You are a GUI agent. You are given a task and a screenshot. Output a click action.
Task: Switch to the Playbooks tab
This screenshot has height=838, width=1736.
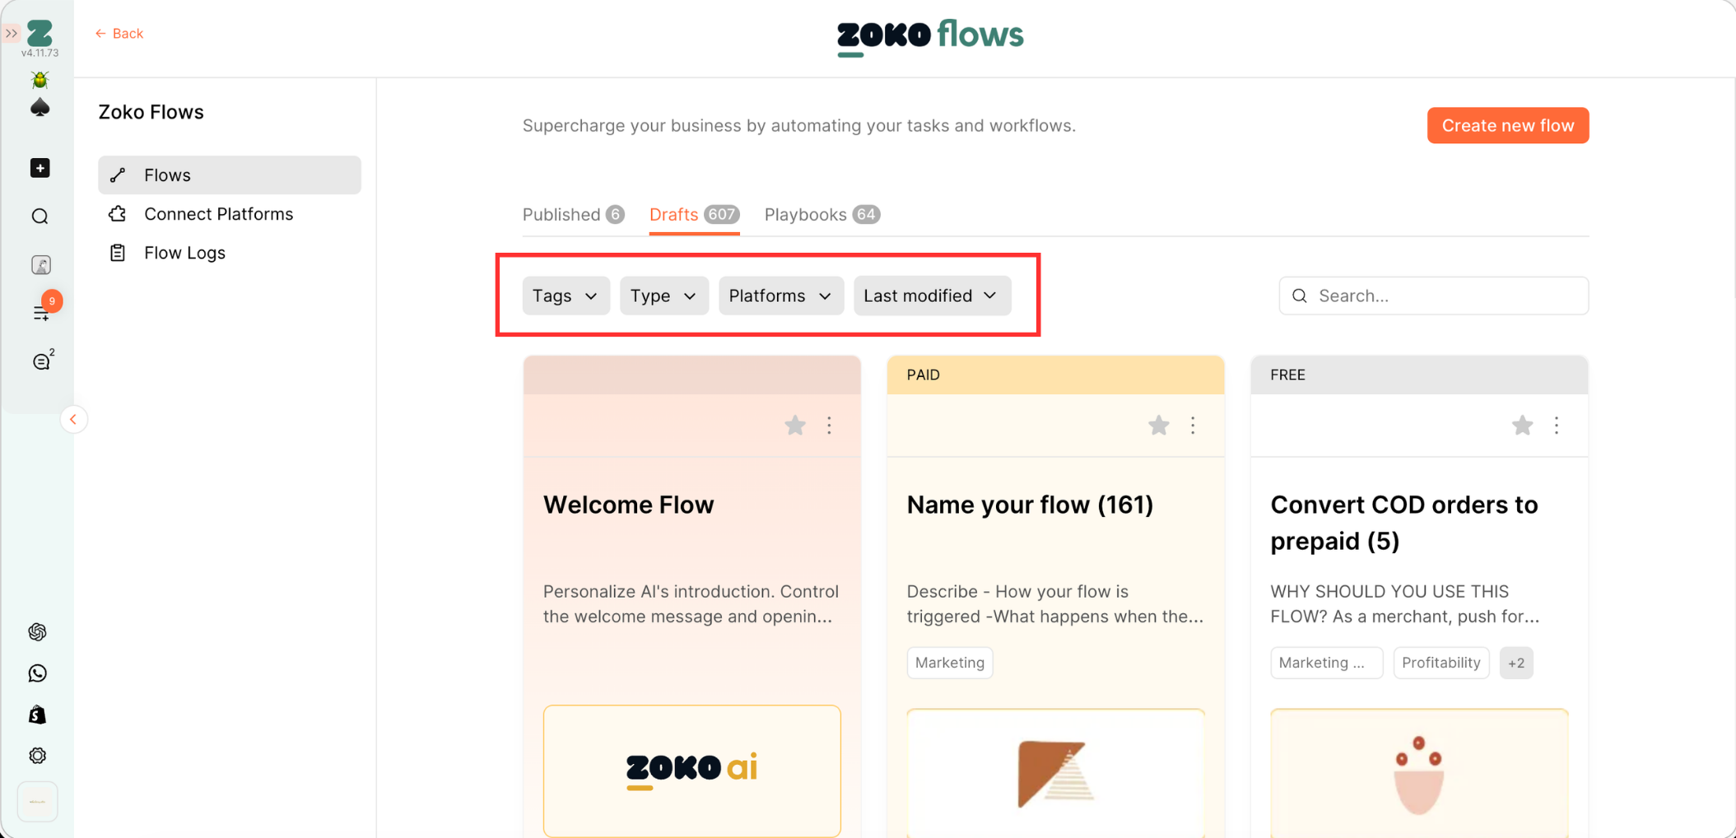(822, 215)
